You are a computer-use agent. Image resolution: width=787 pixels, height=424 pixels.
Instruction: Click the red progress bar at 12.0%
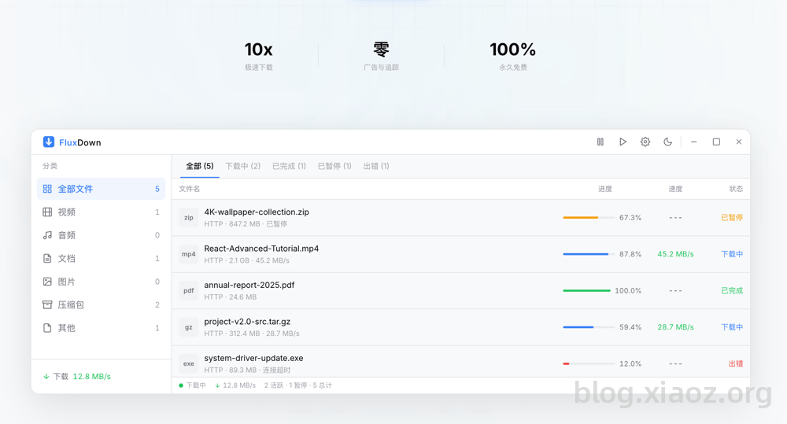[x=588, y=363]
